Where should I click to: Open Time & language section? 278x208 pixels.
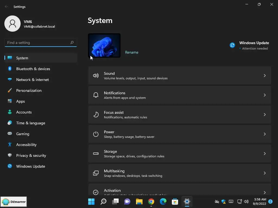(41, 123)
